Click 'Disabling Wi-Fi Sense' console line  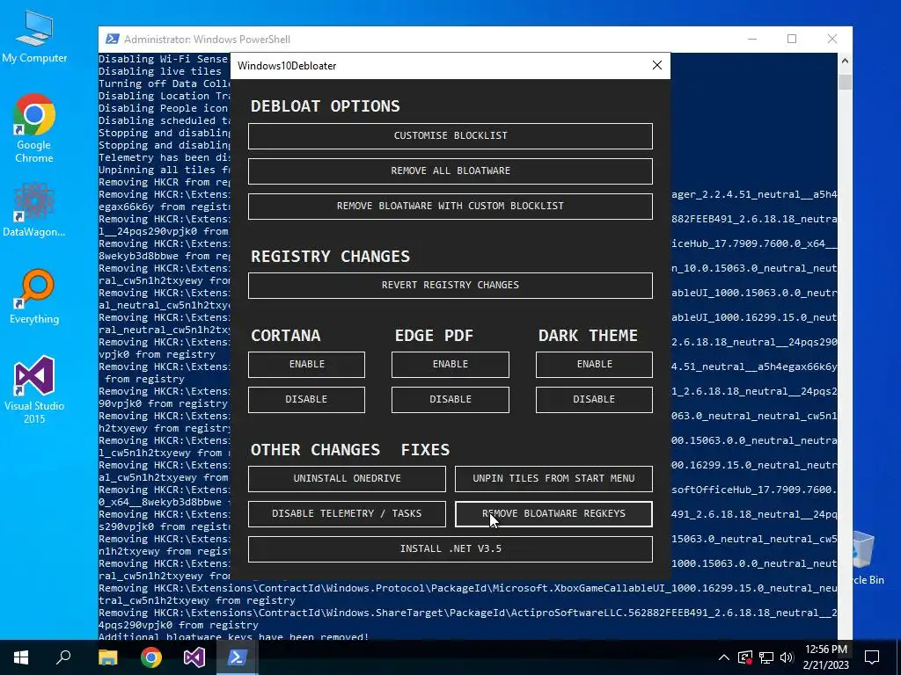(x=164, y=59)
